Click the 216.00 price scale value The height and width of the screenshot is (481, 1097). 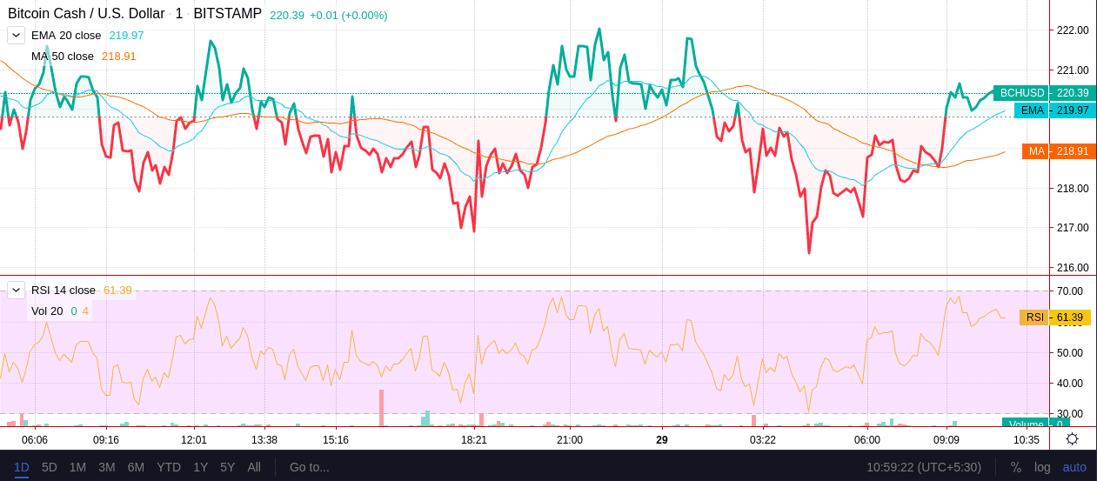[x=1072, y=268]
